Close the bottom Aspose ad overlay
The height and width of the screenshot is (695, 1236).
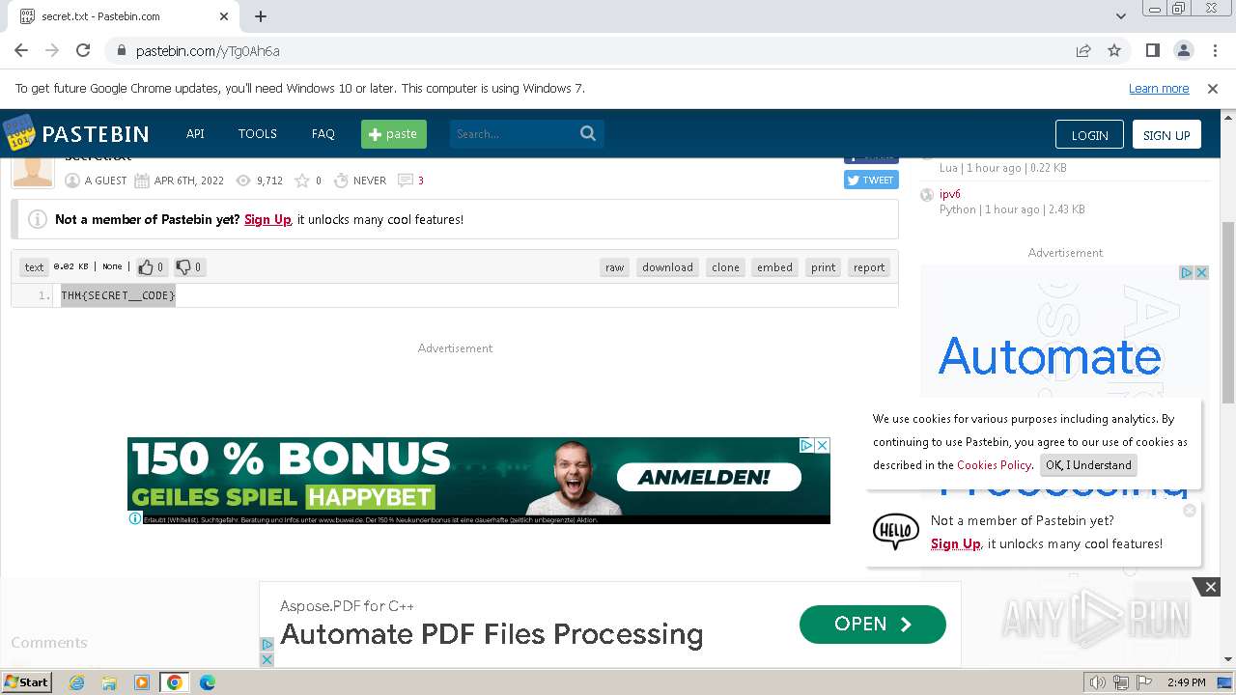pyautogui.click(x=1210, y=587)
